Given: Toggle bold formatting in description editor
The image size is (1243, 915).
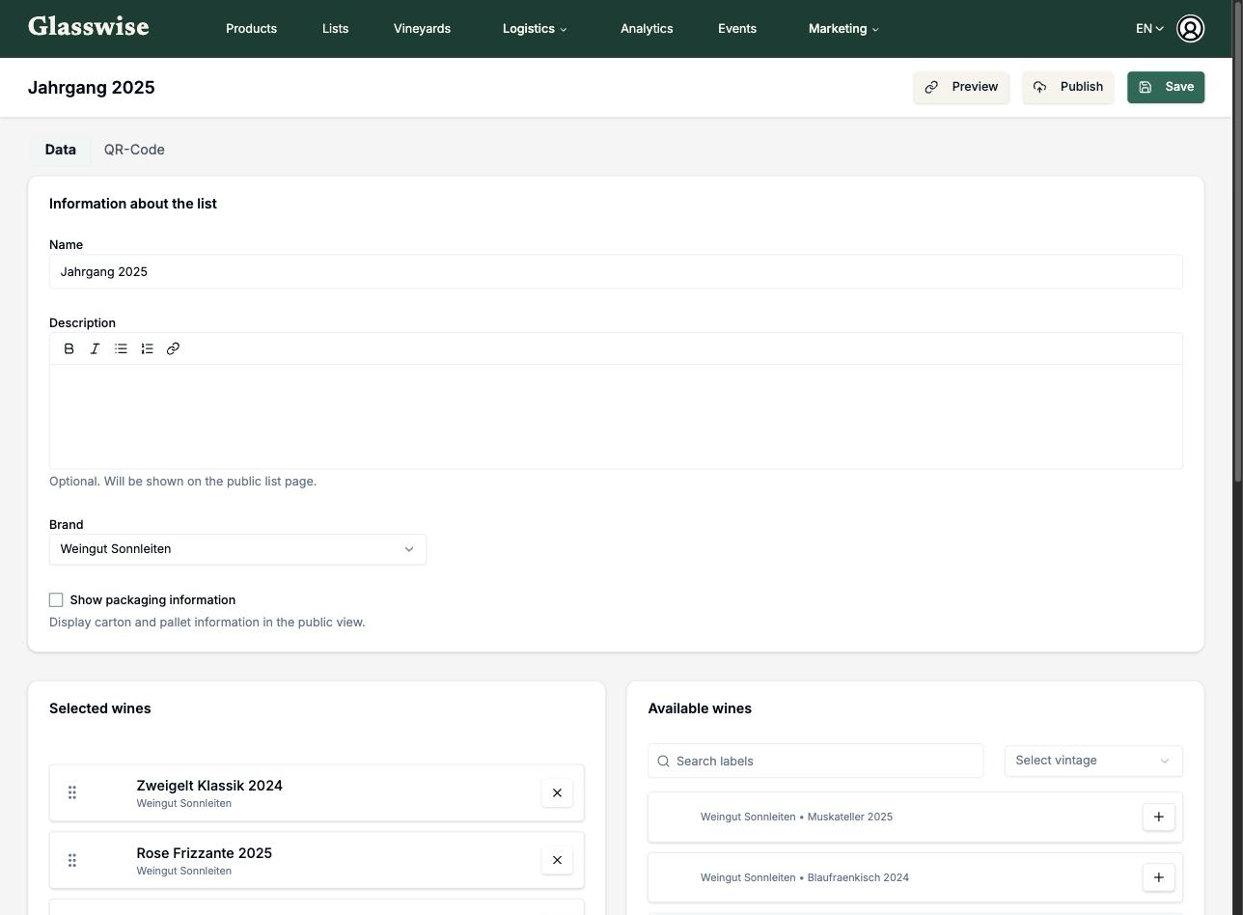Looking at the screenshot, I should [69, 348].
